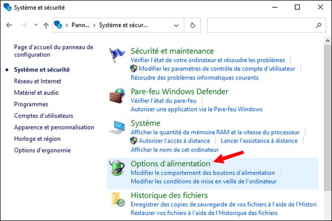Click Autoriser une application via le Pare-feu Windows
Image resolution: width=332 pixels, height=221 pixels.
197,109
